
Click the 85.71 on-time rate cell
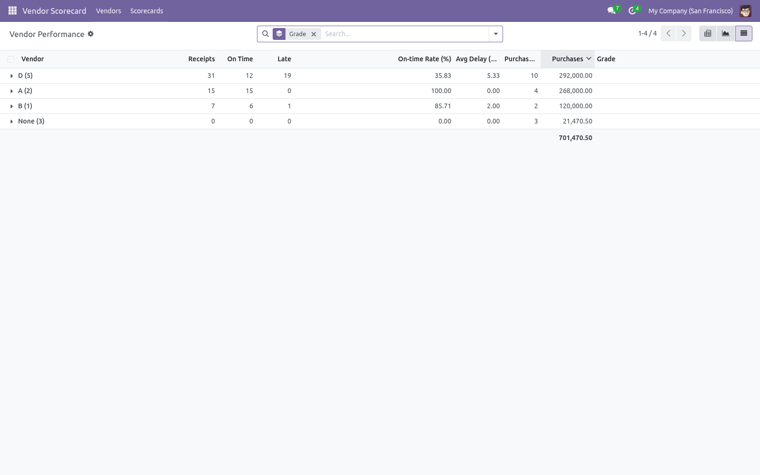pyautogui.click(x=443, y=106)
